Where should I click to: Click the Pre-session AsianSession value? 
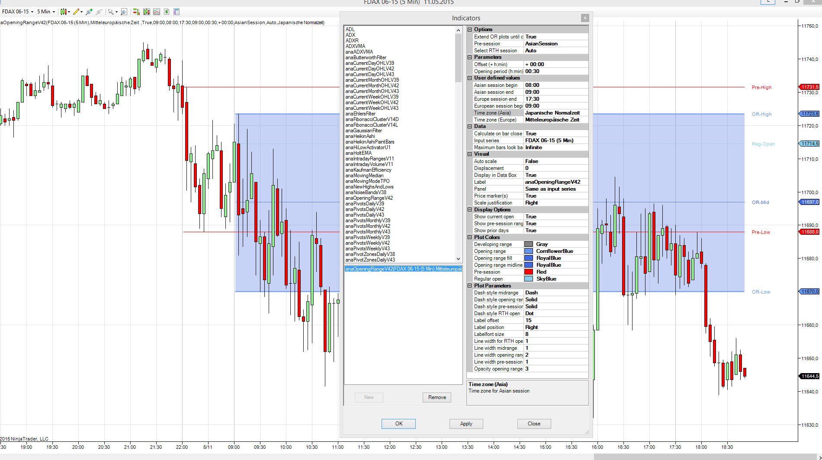coord(556,44)
